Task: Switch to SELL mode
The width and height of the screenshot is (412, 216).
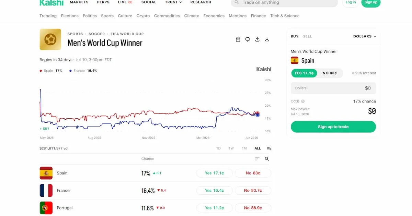Action: (x=307, y=36)
